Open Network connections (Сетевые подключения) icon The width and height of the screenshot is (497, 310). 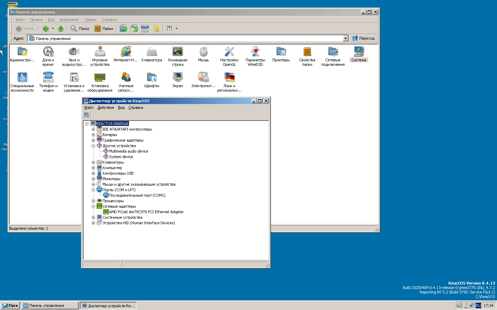tap(333, 52)
